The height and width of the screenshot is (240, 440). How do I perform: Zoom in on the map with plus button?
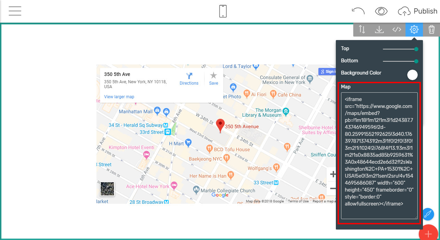(x=333, y=173)
